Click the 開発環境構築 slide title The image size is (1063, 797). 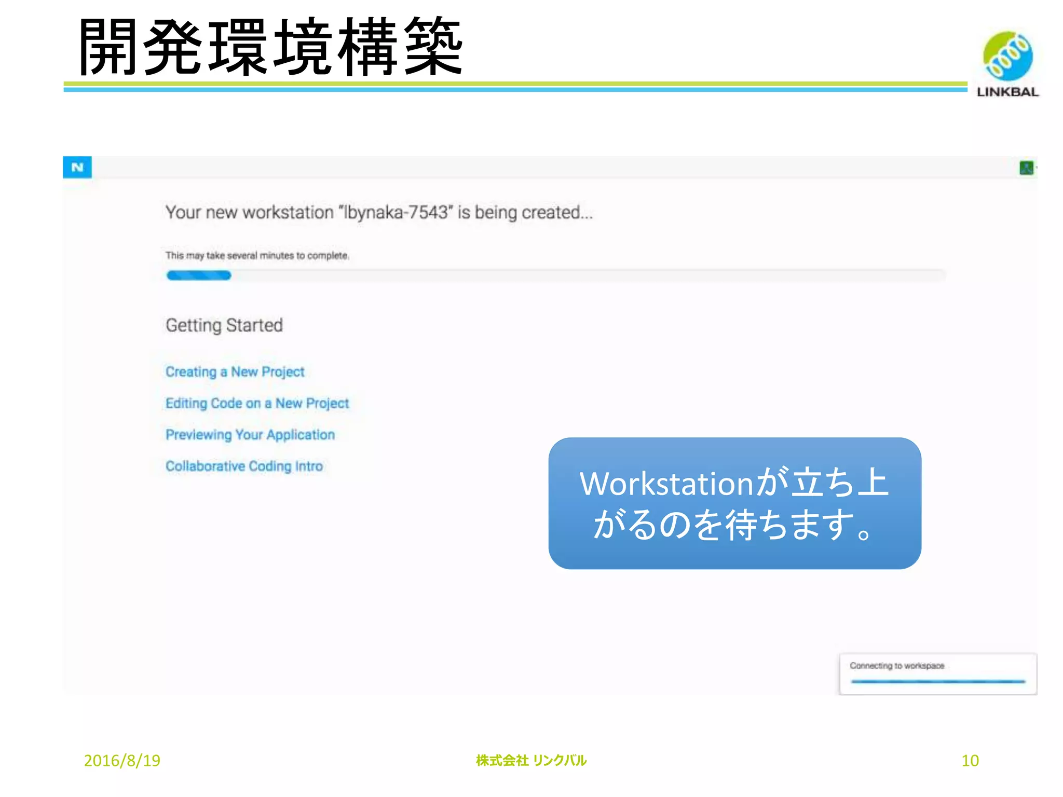[x=270, y=47]
